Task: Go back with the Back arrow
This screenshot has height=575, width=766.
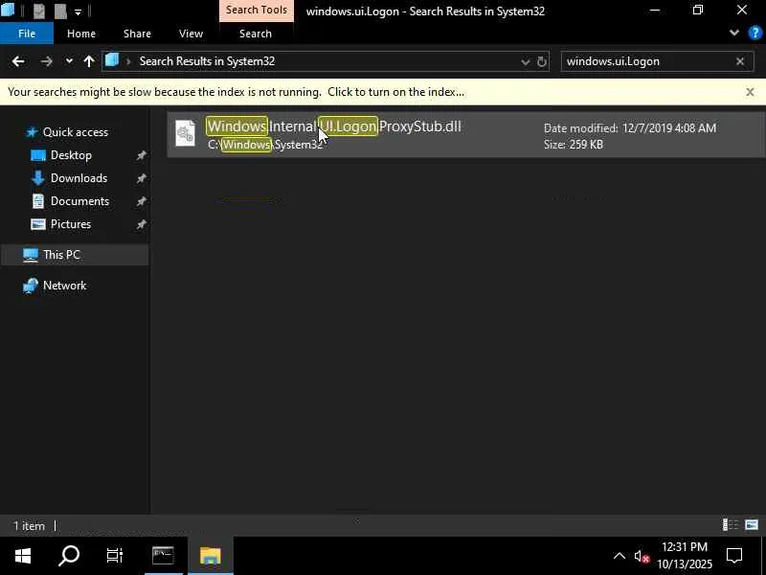Action: (18, 61)
